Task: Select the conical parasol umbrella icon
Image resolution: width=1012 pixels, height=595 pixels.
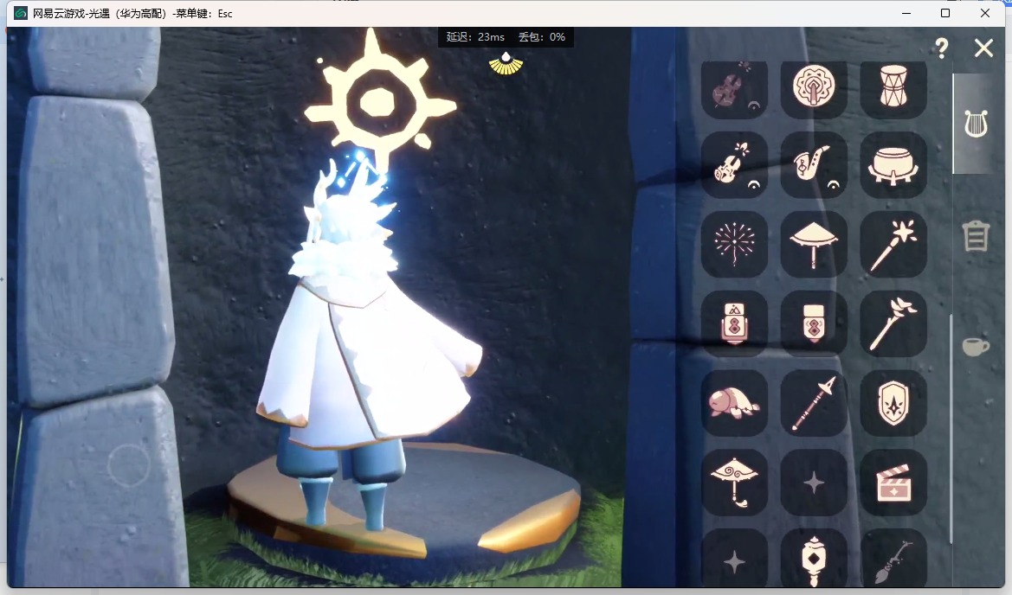Action: point(814,244)
